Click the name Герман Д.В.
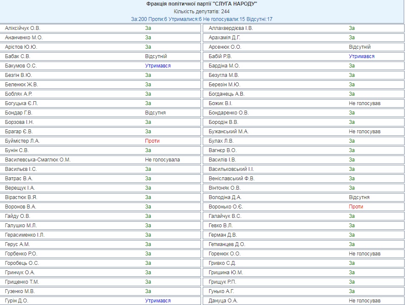 [x=223, y=235]
